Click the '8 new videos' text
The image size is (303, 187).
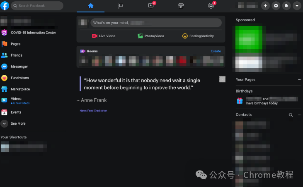pyautogui.click(x=21, y=103)
